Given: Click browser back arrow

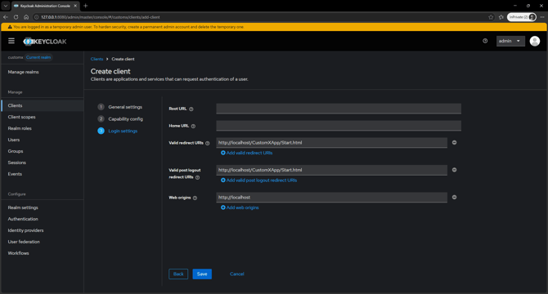Looking at the screenshot, I should 6,17.
